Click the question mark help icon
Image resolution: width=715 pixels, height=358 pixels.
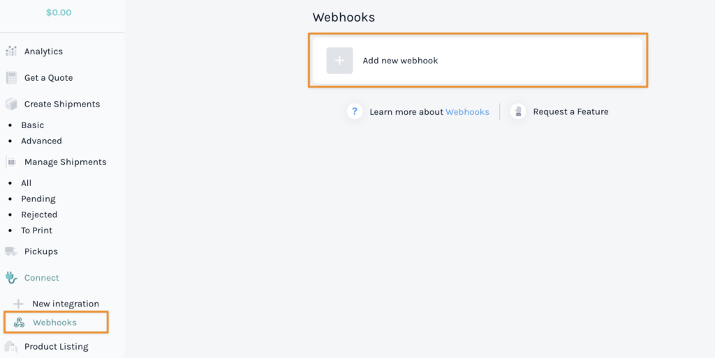point(355,111)
